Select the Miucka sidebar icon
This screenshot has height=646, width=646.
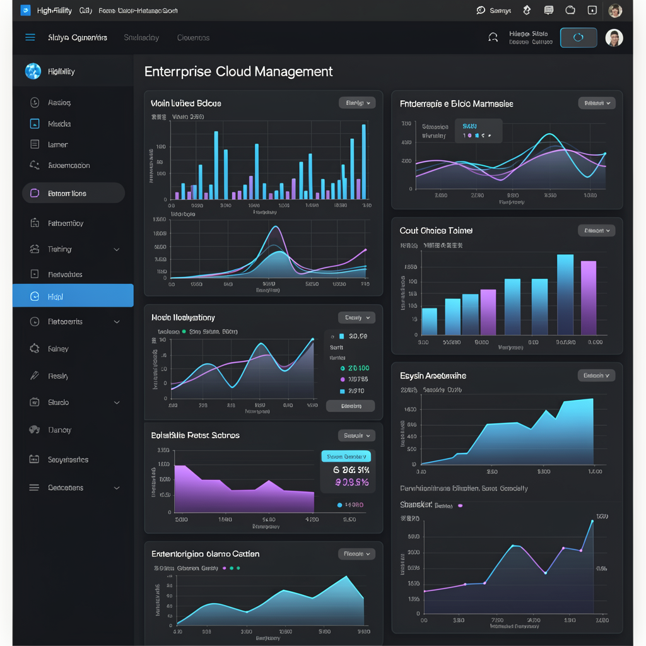35,124
